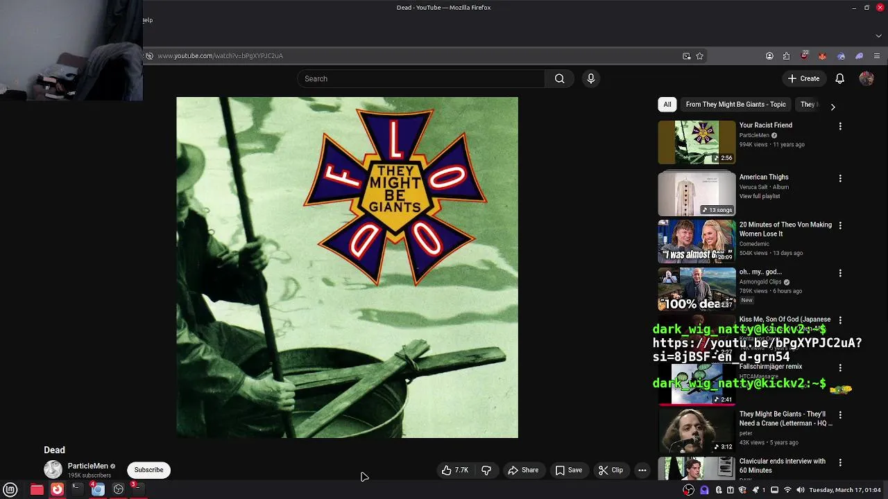The width and height of the screenshot is (888, 499).
Task: Open the OBS tray icon
Action: point(688,490)
